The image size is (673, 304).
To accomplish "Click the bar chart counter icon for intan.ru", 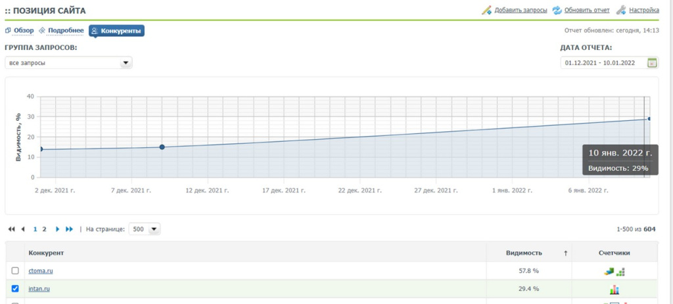I will pyautogui.click(x=615, y=290).
